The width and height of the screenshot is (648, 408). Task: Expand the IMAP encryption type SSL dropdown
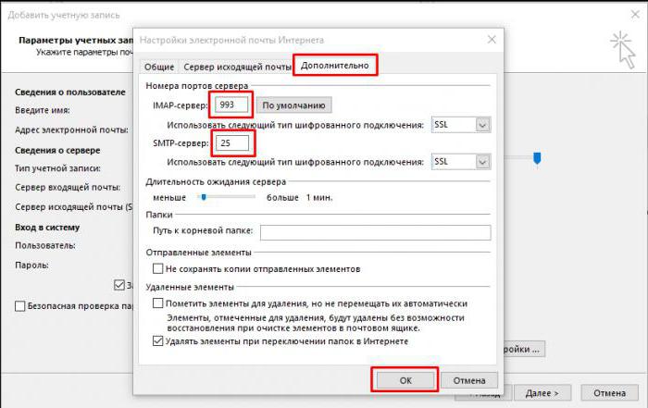pyautogui.click(x=481, y=124)
